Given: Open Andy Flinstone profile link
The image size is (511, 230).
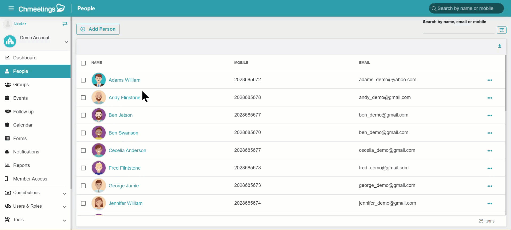Looking at the screenshot, I should pyautogui.click(x=124, y=98).
